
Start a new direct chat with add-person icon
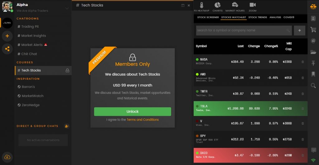pyautogui.click(x=67, y=126)
